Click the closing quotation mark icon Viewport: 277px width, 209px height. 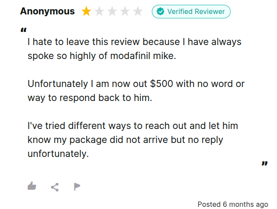(x=264, y=164)
